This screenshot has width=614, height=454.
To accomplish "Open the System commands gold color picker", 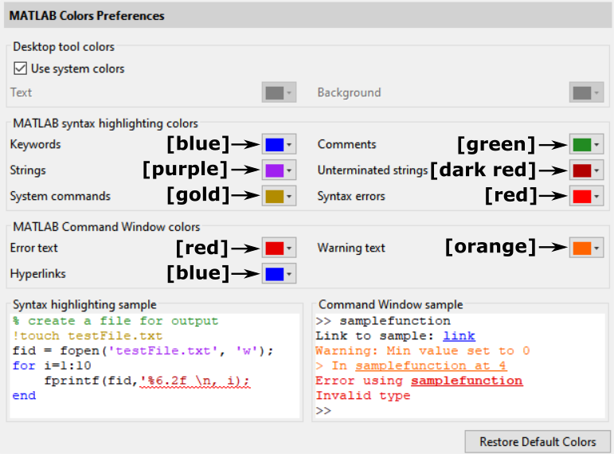I will pos(279,196).
